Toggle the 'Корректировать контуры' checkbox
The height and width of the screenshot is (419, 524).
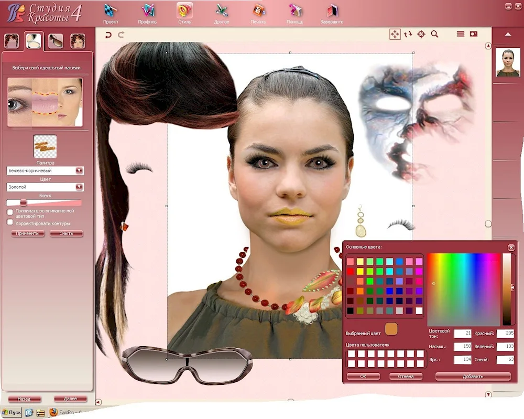pos(10,222)
